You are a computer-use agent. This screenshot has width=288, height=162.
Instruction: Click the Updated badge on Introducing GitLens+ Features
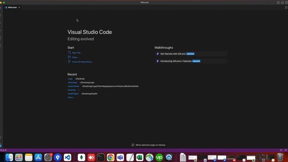coord(196,61)
